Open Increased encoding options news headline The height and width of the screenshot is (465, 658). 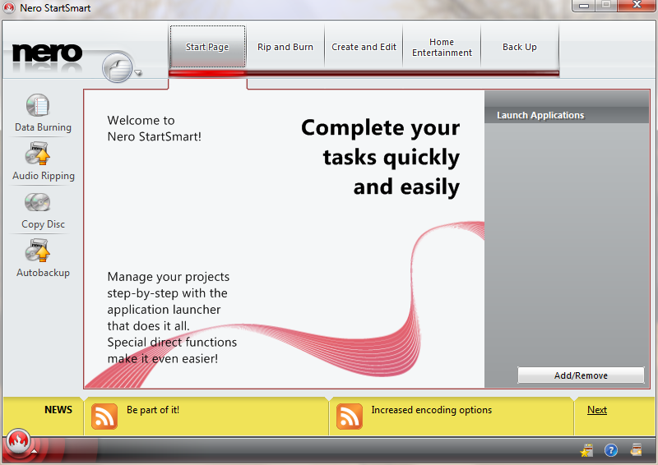431,410
